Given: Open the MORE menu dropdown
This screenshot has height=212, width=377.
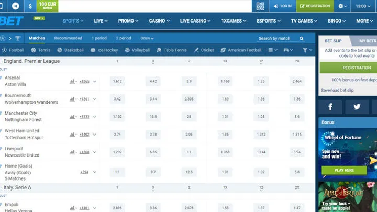Looking at the screenshot, I should 364,21.
